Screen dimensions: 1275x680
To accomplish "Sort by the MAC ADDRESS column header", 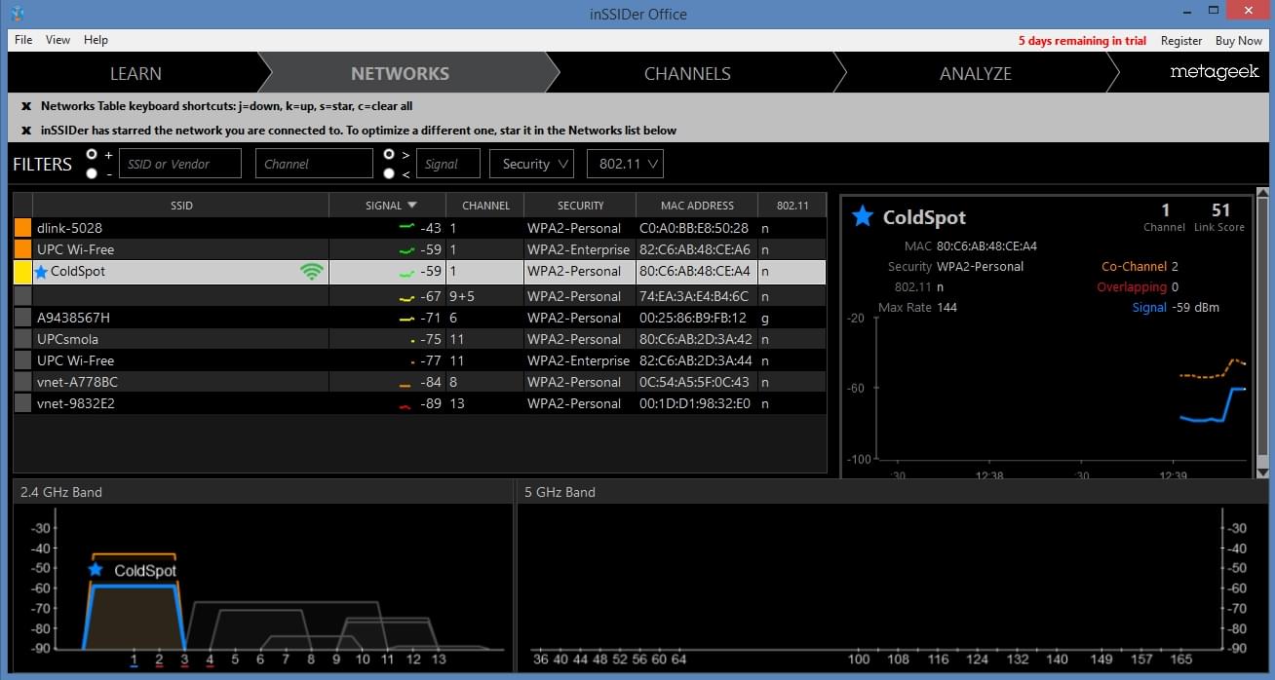I will coord(697,206).
